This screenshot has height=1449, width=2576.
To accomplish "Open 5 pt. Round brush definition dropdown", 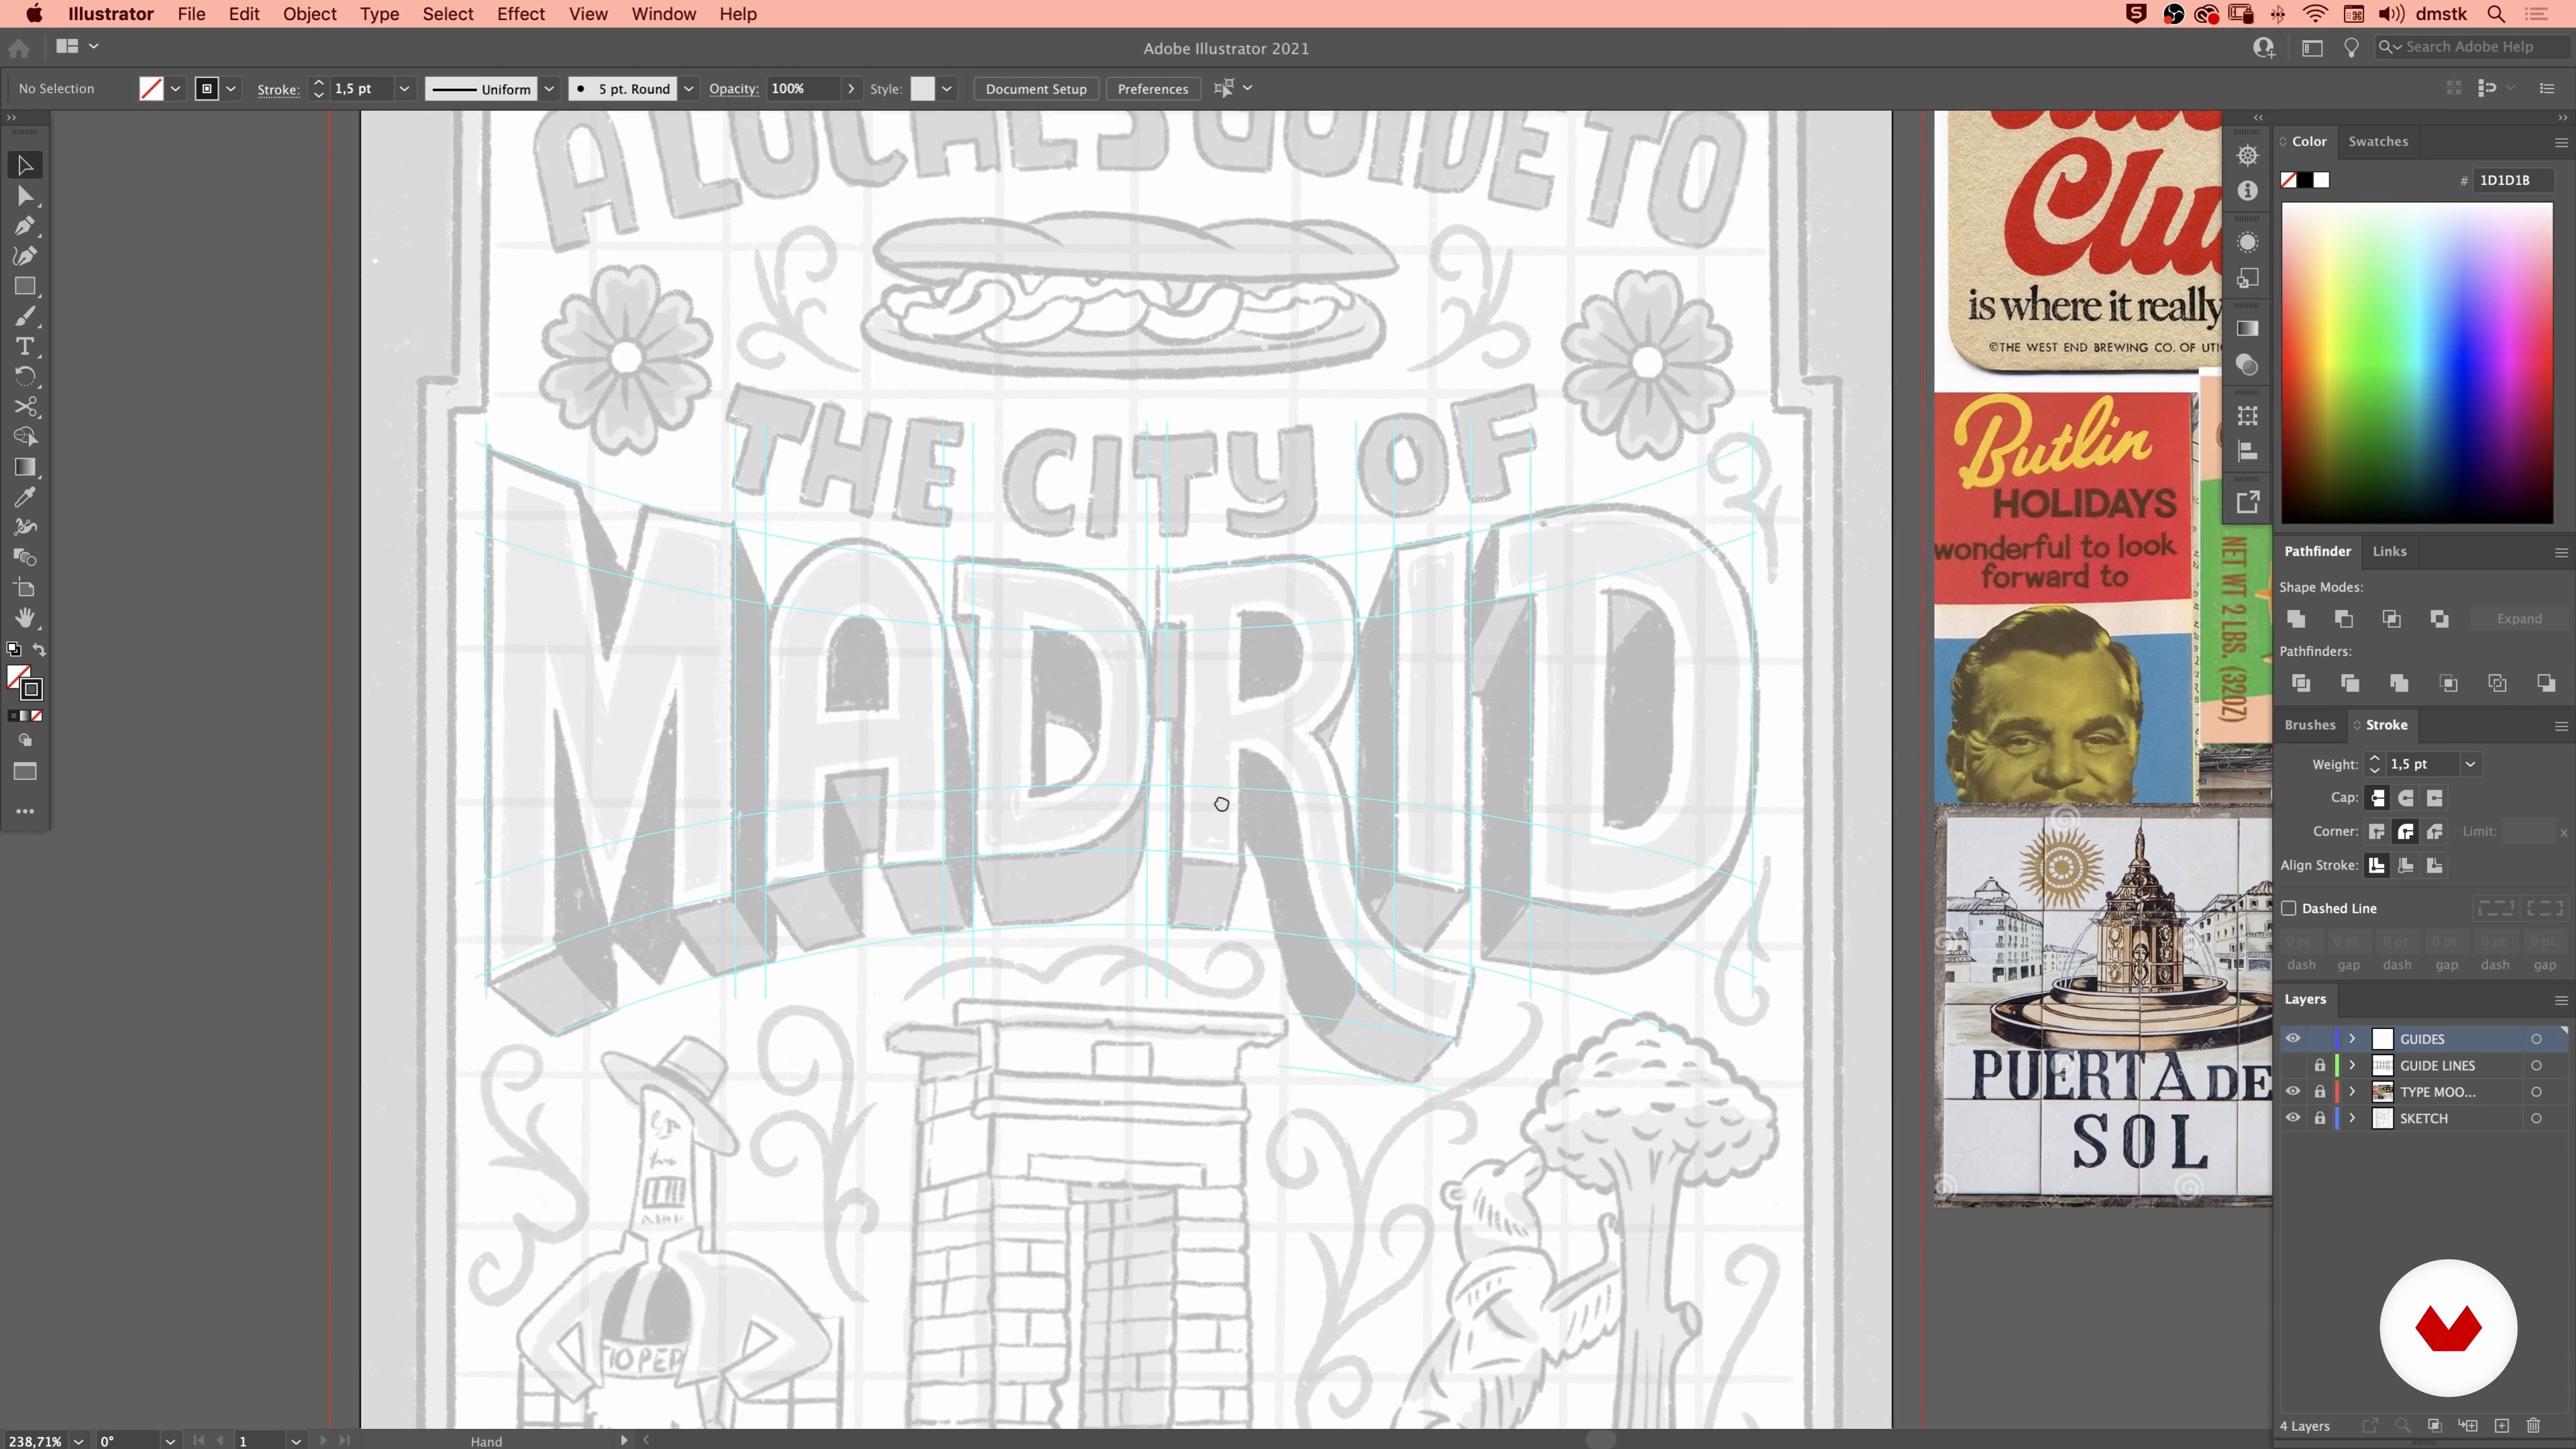I will coord(689,89).
